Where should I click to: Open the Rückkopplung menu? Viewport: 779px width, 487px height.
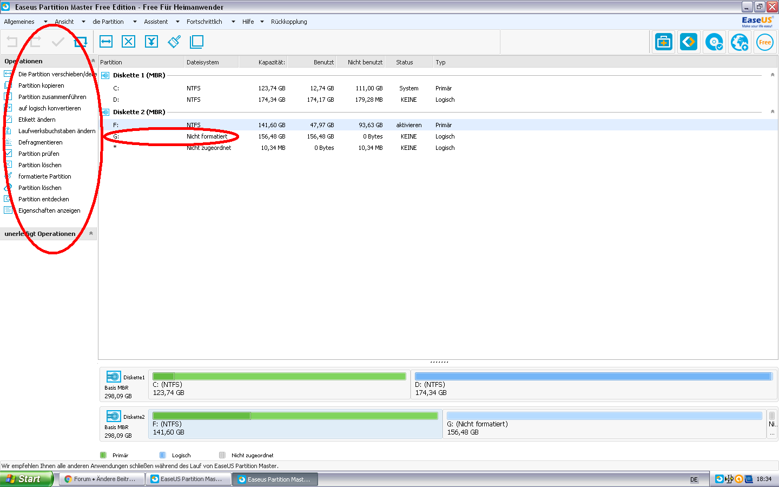coord(289,22)
